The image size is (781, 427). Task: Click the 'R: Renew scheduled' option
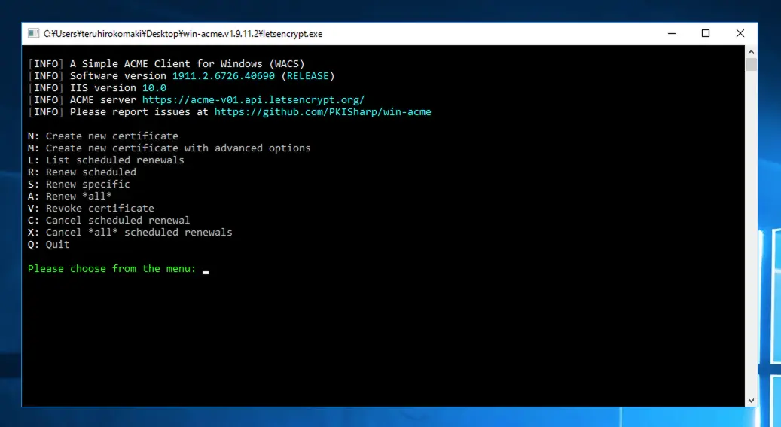[82, 172]
